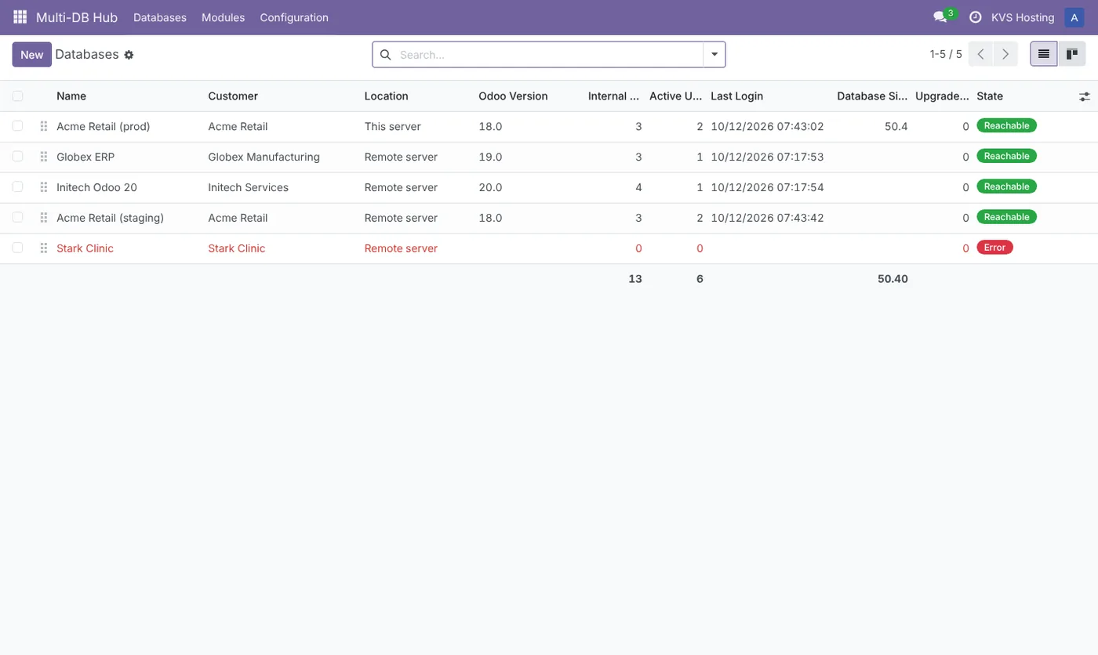Screen dimensions: 1098x655
Task: Open the KVS Hosting company switcher
Action: tap(1023, 17)
